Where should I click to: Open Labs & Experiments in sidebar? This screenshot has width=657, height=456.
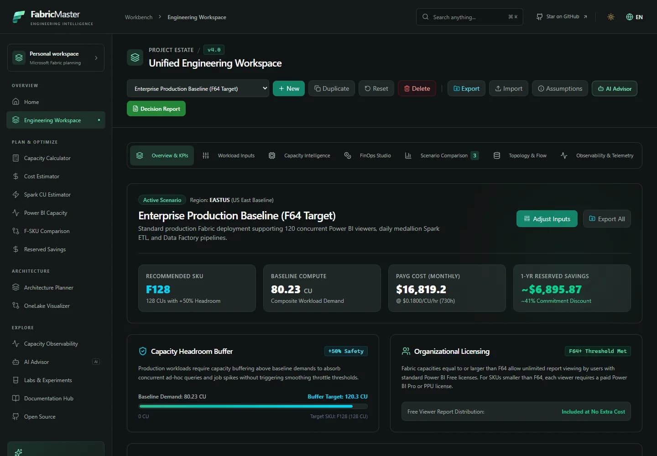pyautogui.click(x=56, y=380)
